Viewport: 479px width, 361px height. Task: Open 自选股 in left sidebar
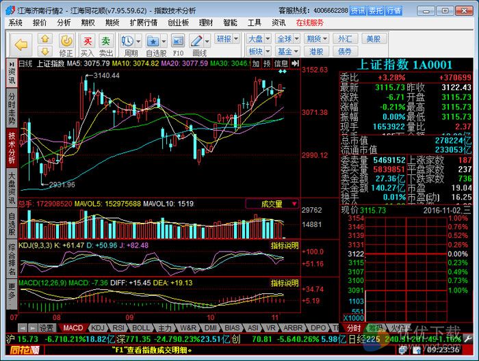click(12, 224)
